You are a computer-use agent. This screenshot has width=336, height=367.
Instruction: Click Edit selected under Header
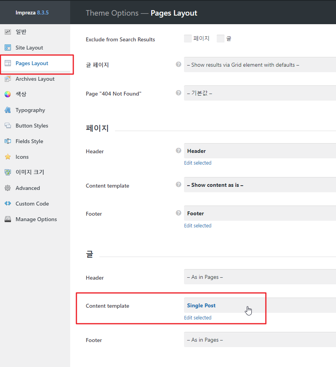(x=198, y=163)
